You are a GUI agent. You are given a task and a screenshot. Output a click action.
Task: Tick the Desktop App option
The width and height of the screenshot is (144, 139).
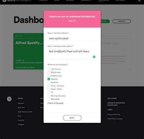tap(49, 76)
